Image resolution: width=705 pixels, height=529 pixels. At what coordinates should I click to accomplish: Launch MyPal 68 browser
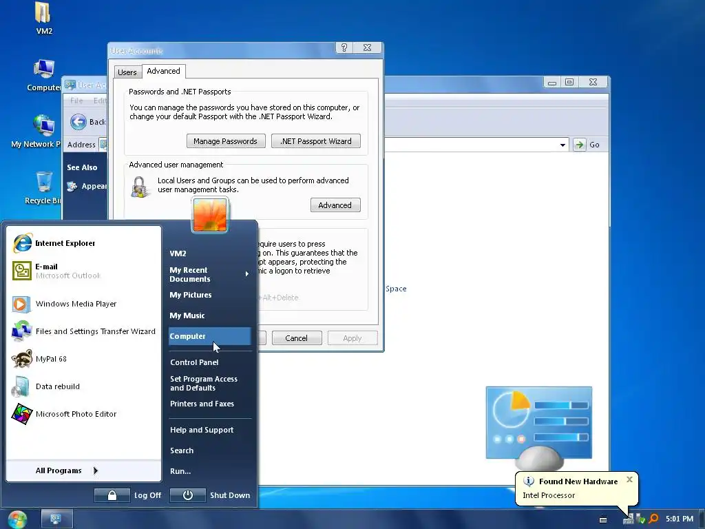pos(84,359)
